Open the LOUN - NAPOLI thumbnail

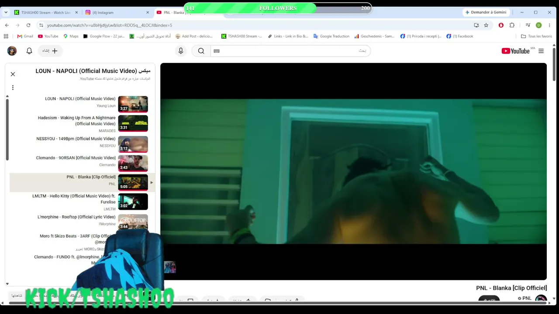pos(133,104)
